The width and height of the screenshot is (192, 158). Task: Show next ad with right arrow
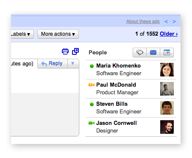(x=174, y=22)
